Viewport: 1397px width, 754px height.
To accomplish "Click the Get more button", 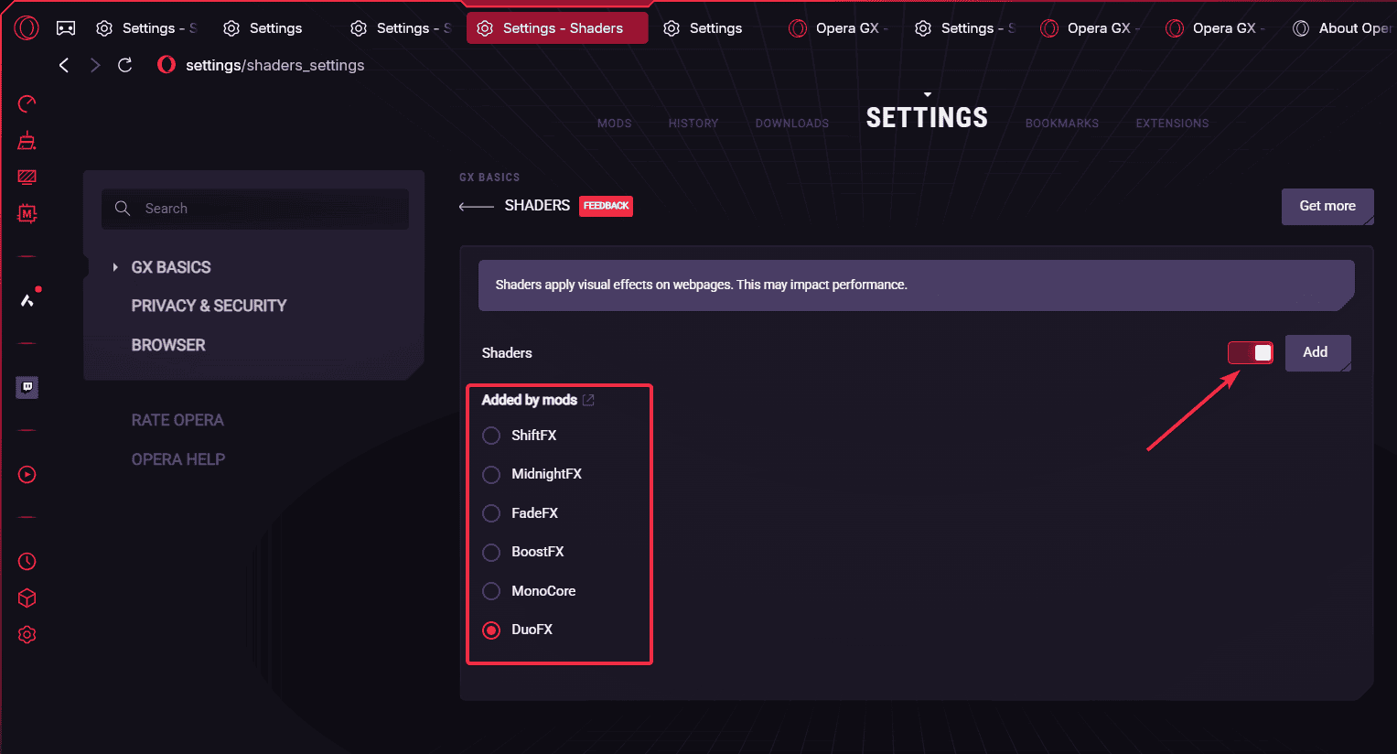I will click(x=1327, y=206).
